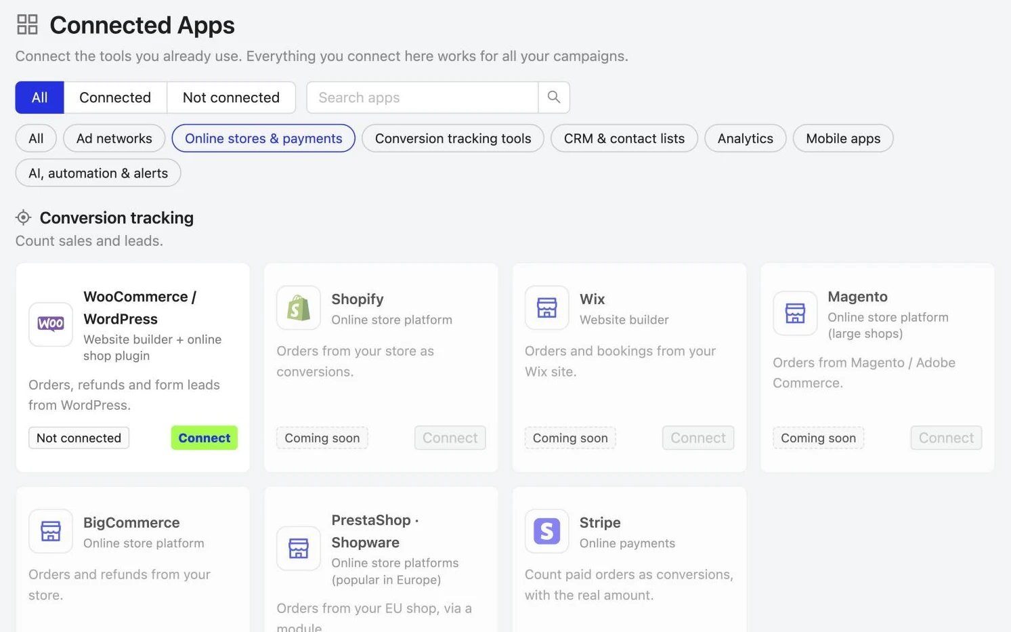
Task: Select the All category chip
Action: click(x=36, y=138)
